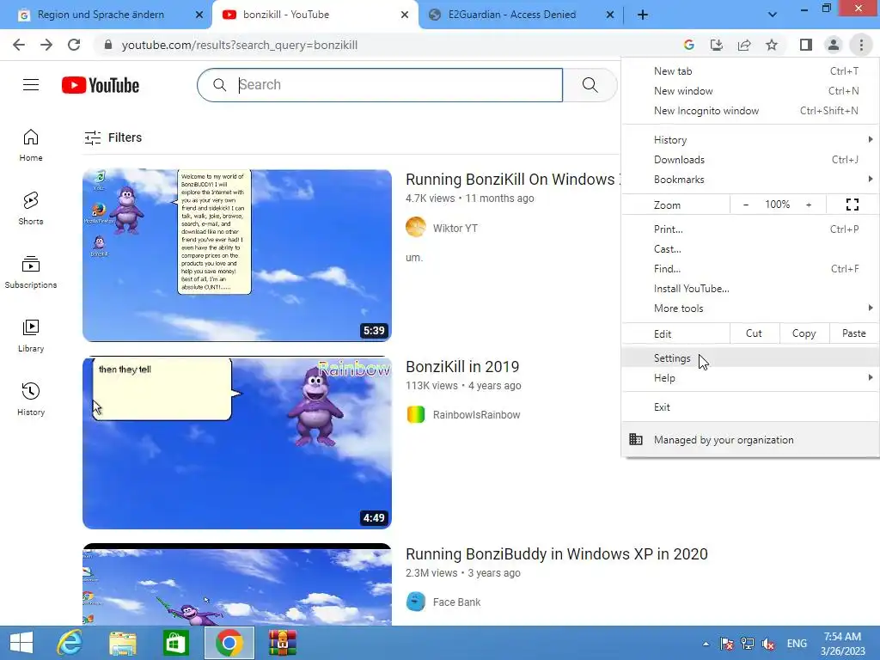The image size is (880, 660).
Task: Open Downloads from Chrome menu
Action: click(750, 159)
